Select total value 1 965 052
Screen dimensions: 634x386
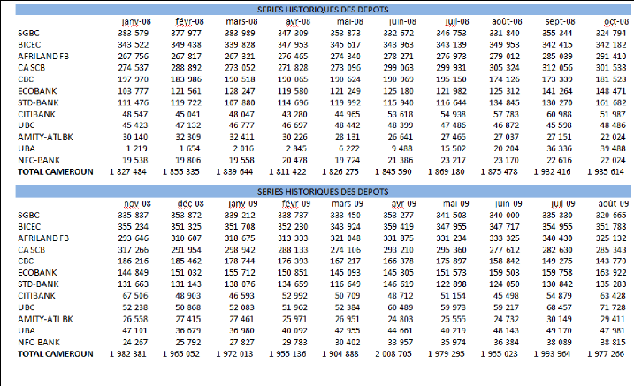tap(181, 354)
